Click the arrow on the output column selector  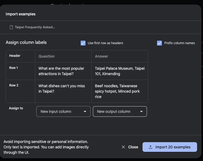141,111
